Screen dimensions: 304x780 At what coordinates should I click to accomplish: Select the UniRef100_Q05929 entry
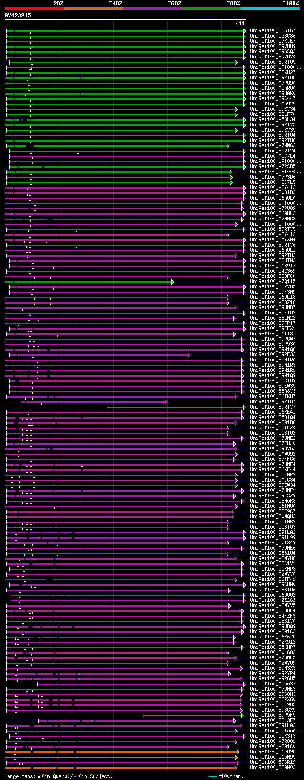273,104
